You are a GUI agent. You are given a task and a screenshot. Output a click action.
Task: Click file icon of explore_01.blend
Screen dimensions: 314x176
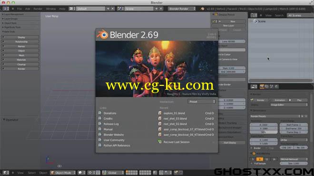[160, 113]
